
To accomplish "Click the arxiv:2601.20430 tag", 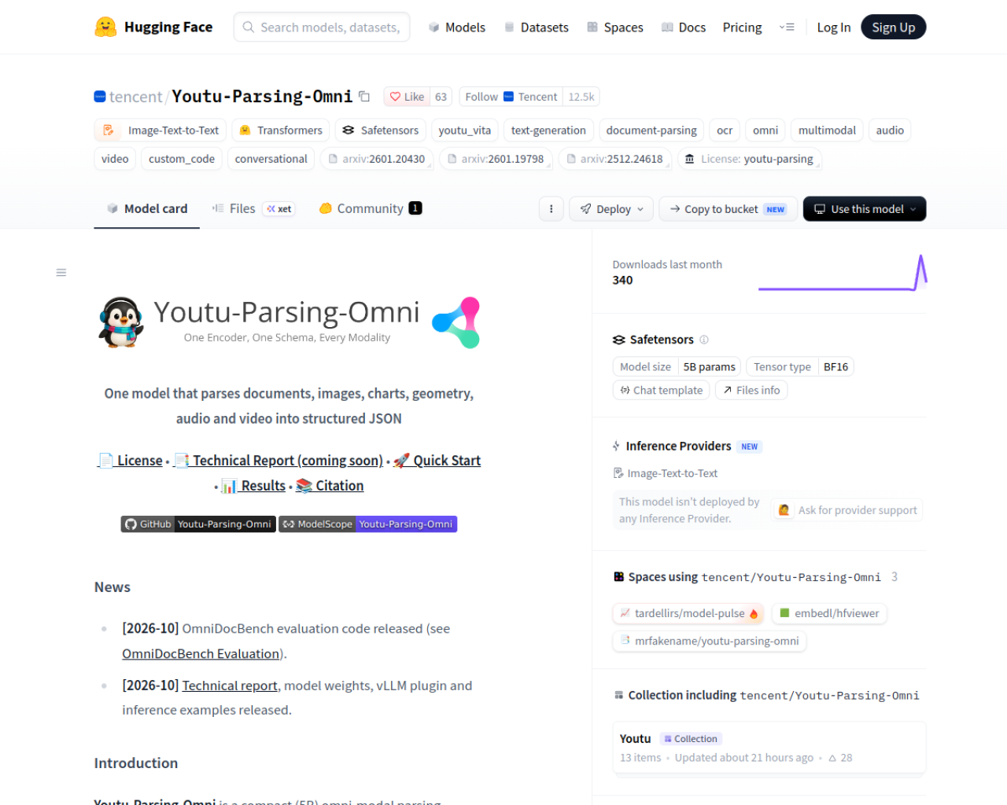I will point(377,159).
